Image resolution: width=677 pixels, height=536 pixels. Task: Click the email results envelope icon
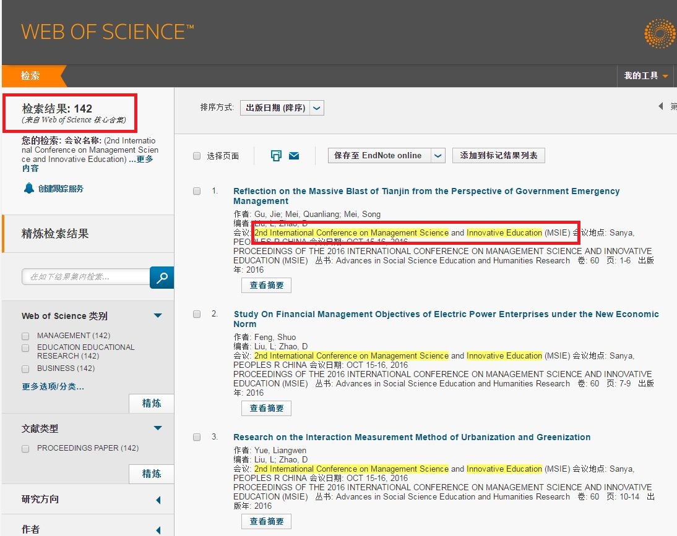pos(294,156)
